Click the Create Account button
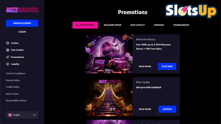Viewport: 221px width, 124px height. coord(22,23)
